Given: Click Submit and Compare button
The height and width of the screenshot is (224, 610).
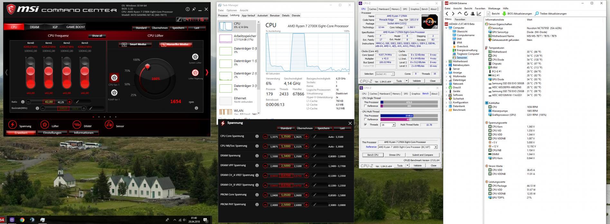Looking at the screenshot, I should pos(422,155).
